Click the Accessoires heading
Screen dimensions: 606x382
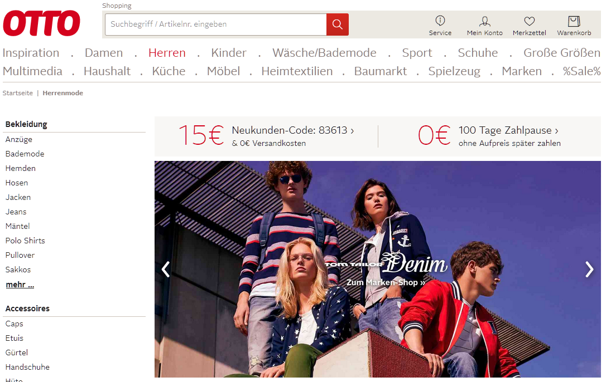pyautogui.click(x=27, y=308)
